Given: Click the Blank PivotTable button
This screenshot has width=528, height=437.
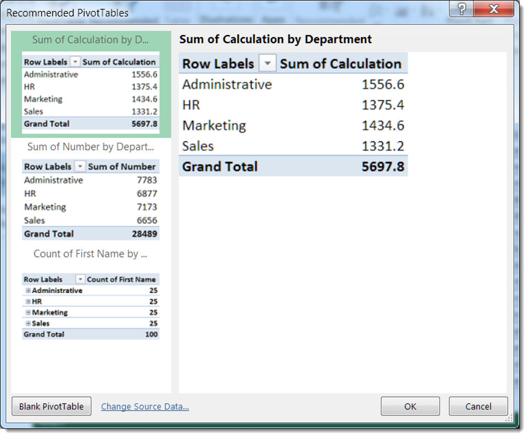Looking at the screenshot, I should tap(51, 406).
